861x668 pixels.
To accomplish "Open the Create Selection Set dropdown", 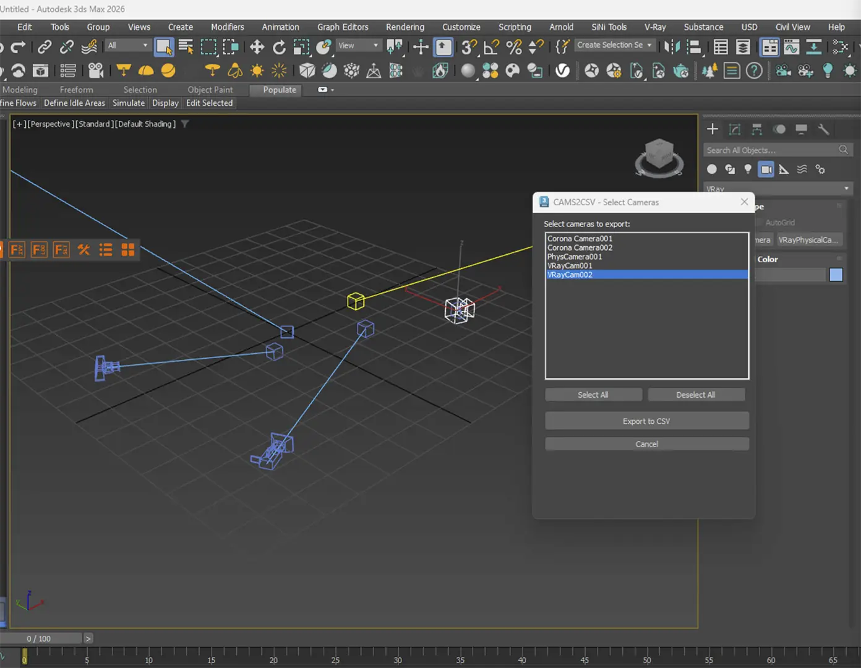I will click(x=614, y=45).
